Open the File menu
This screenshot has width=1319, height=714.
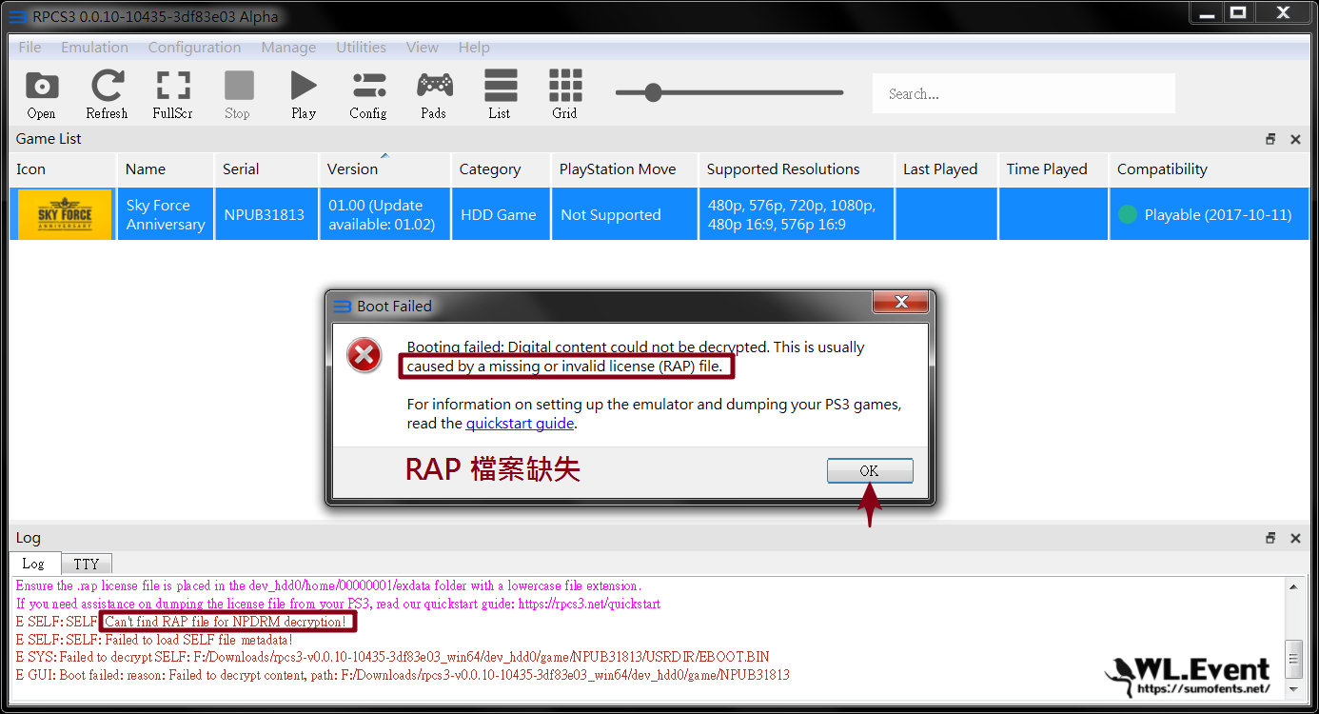[30, 48]
